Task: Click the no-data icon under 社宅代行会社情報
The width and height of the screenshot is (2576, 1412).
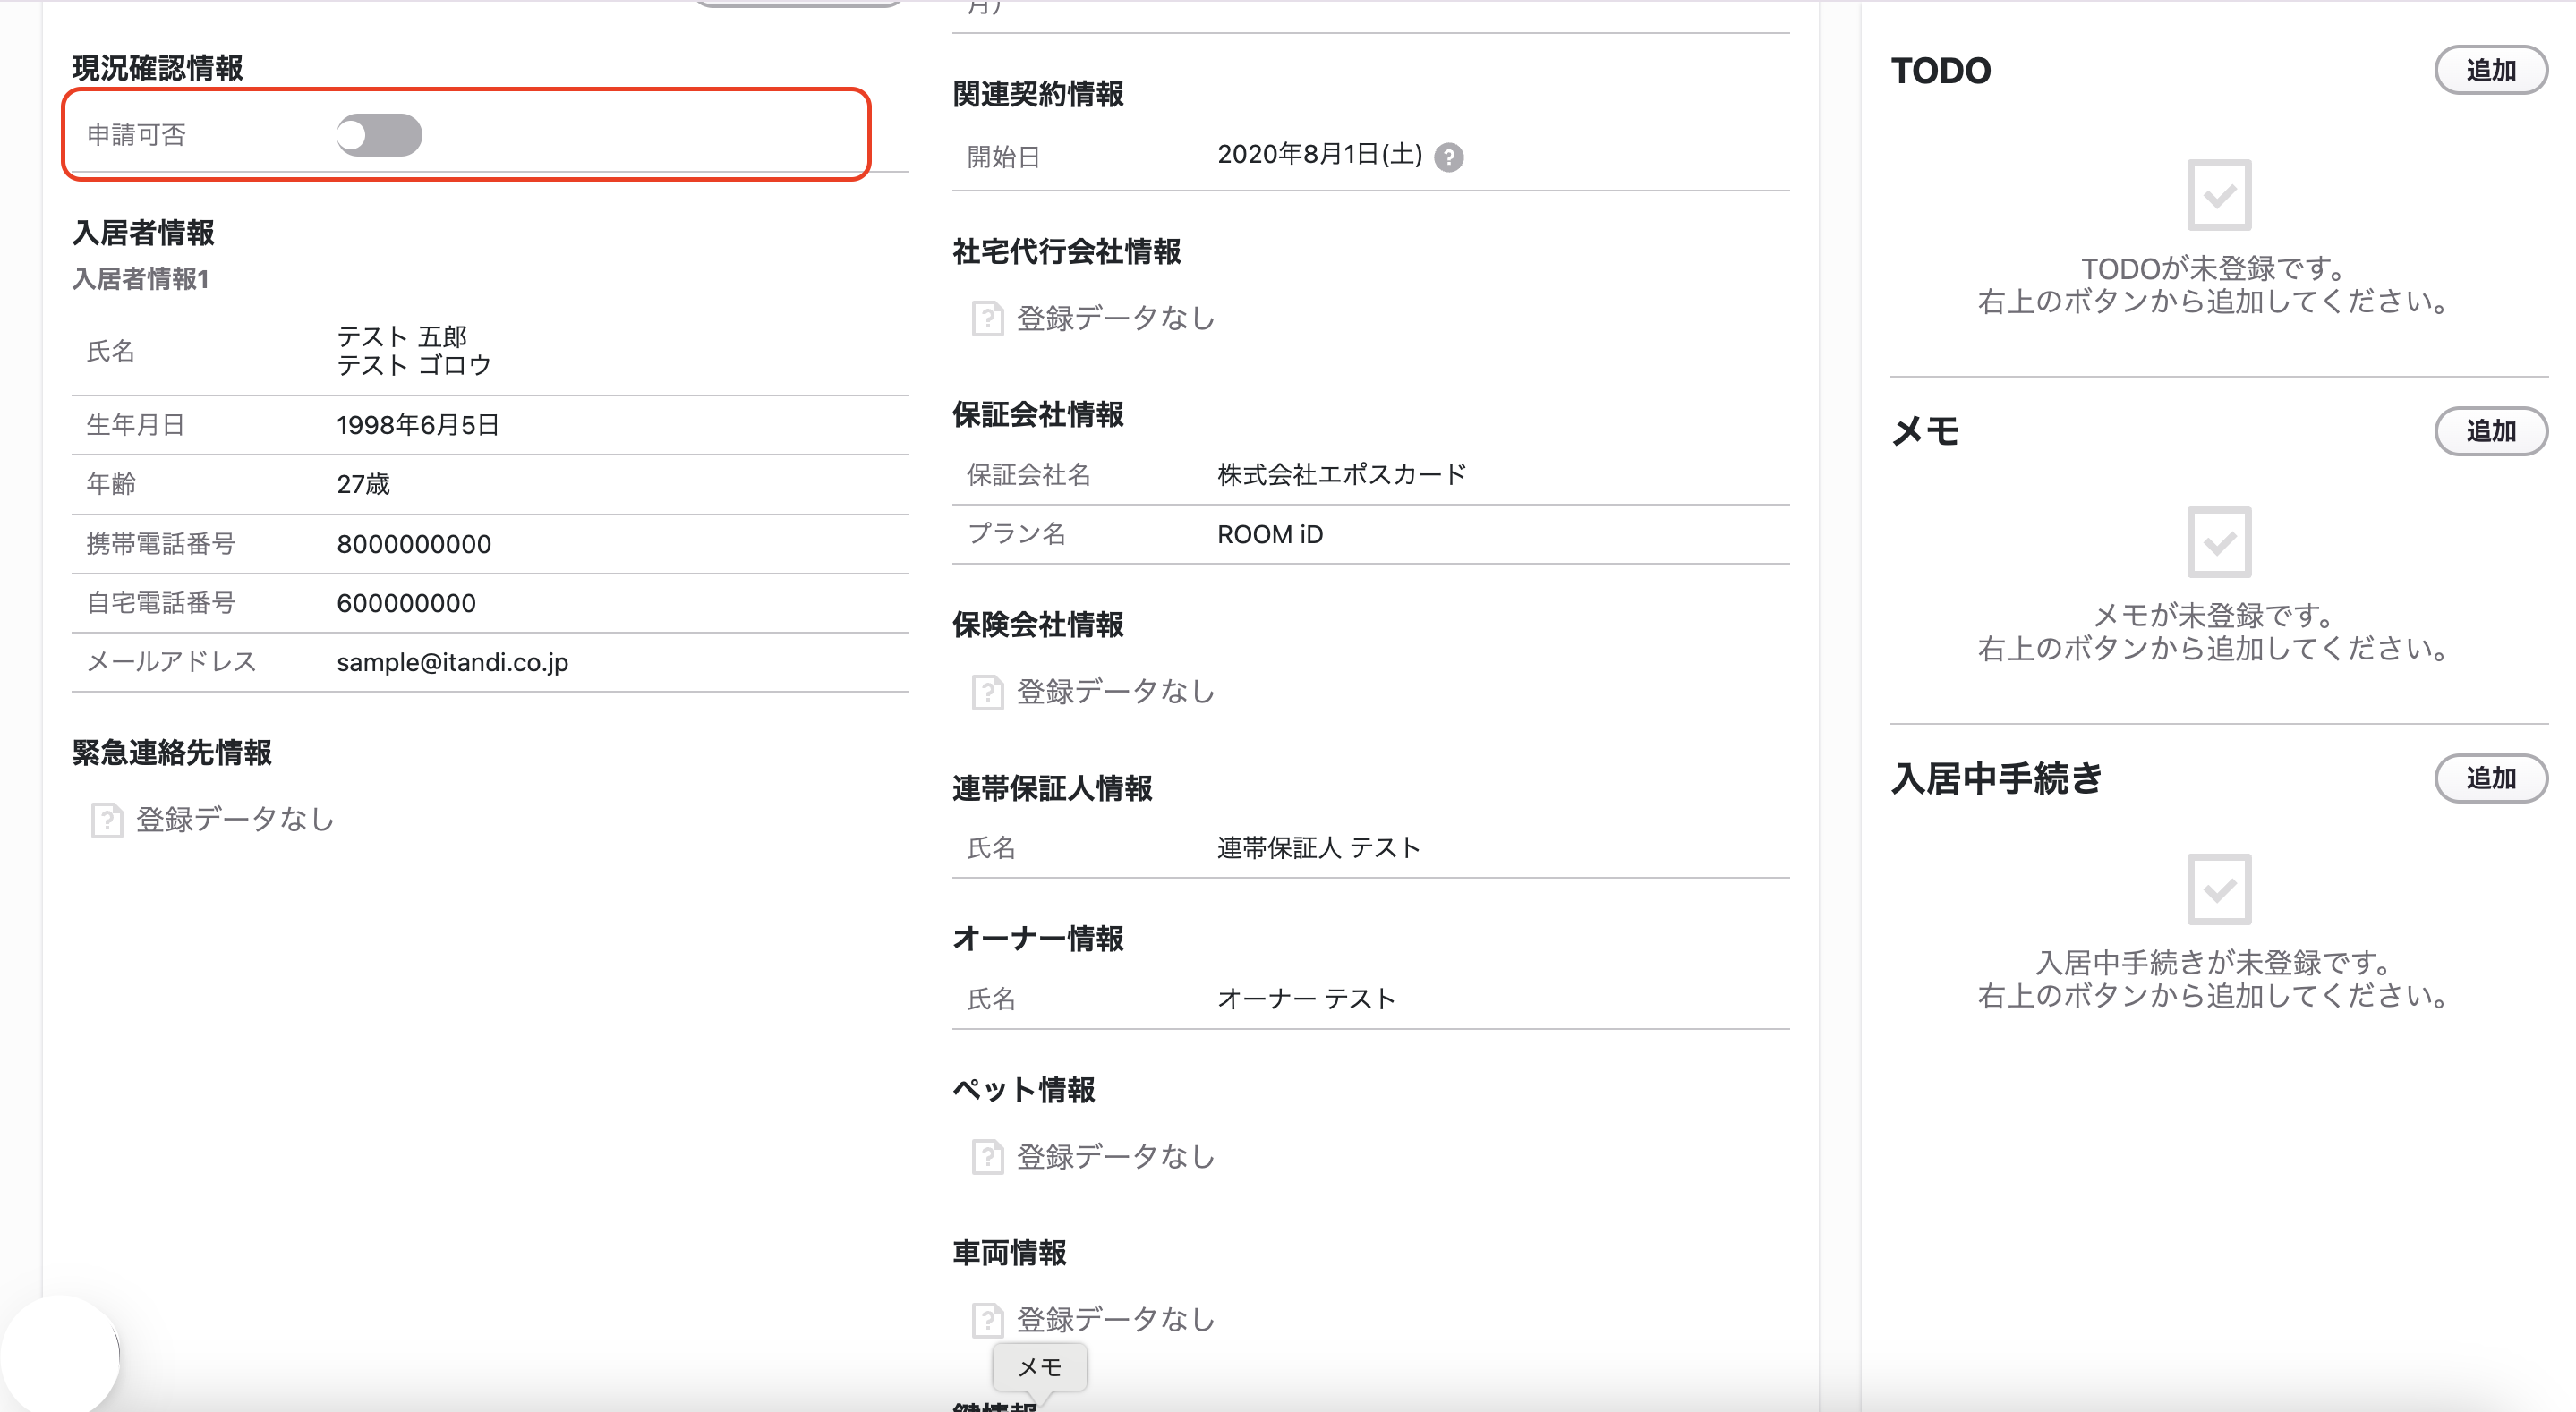Action: [987, 319]
